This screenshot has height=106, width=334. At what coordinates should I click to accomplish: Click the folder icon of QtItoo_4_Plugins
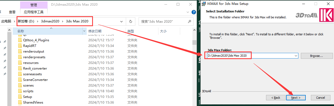point(20,40)
